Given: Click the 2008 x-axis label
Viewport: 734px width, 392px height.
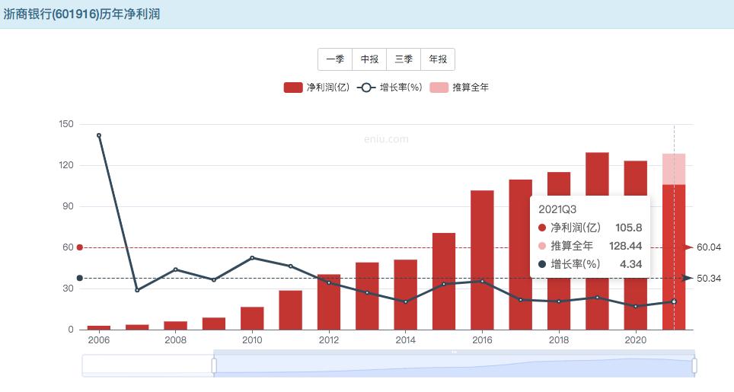Looking at the screenshot, I should point(176,340).
